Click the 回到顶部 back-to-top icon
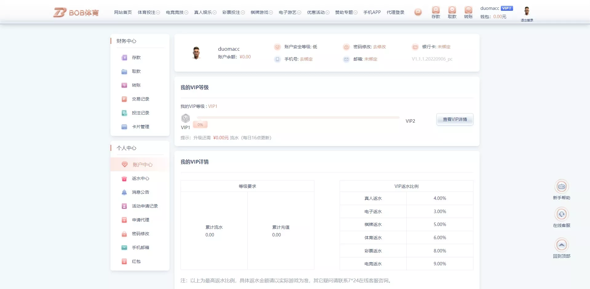590x289 pixels. point(562,245)
